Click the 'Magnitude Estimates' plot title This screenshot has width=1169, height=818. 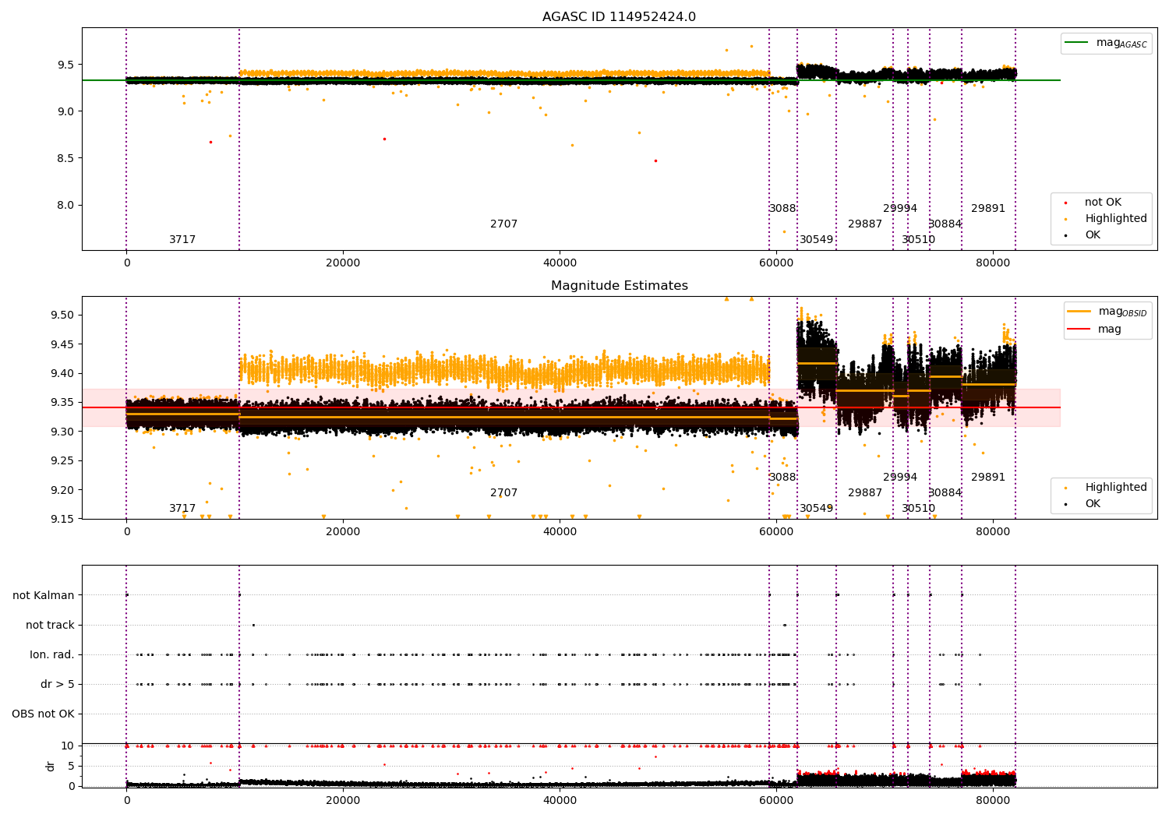coord(619,286)
